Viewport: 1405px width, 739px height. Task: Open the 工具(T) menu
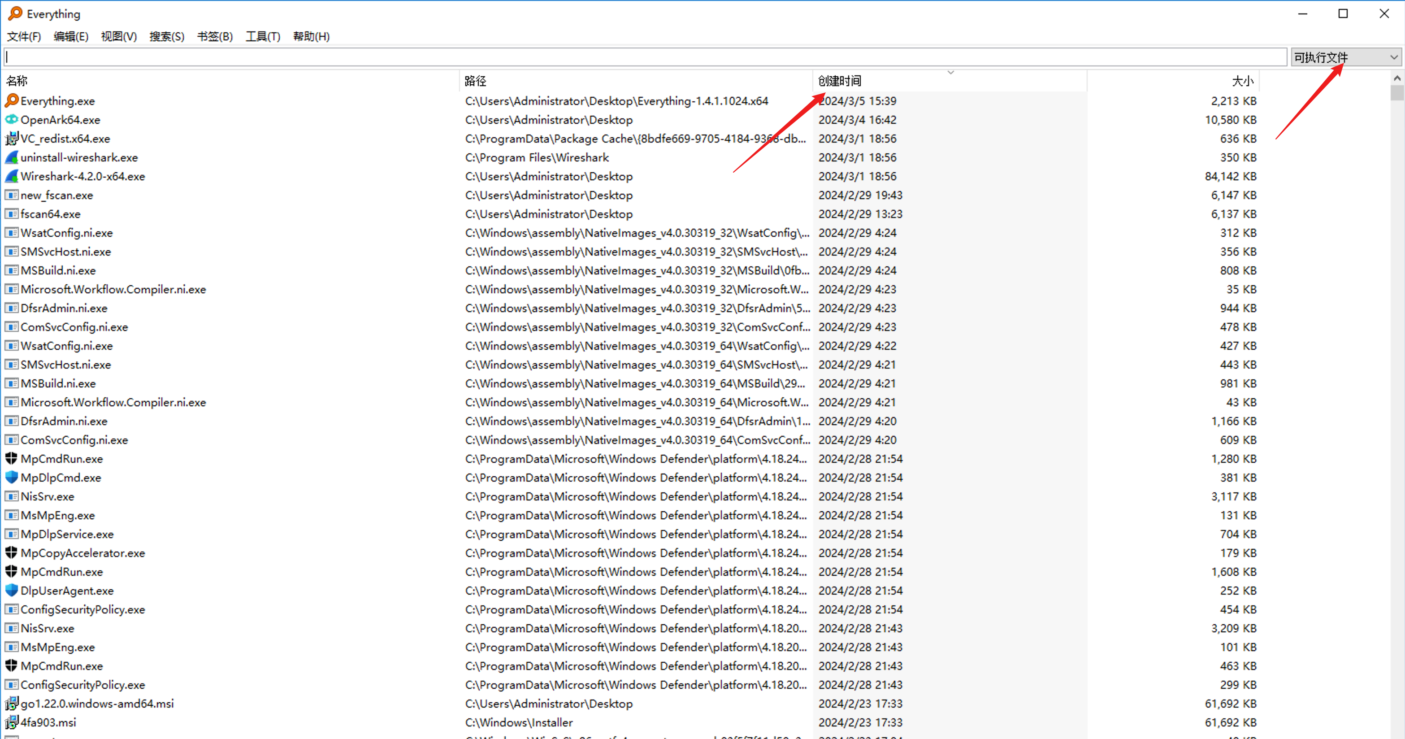262,36
